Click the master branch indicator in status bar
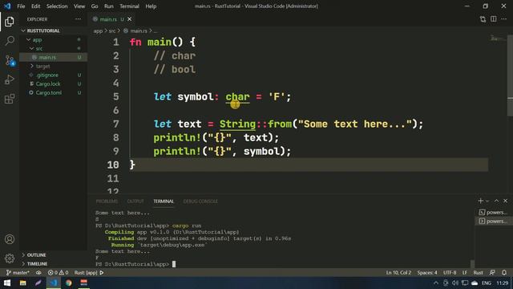 18,273
